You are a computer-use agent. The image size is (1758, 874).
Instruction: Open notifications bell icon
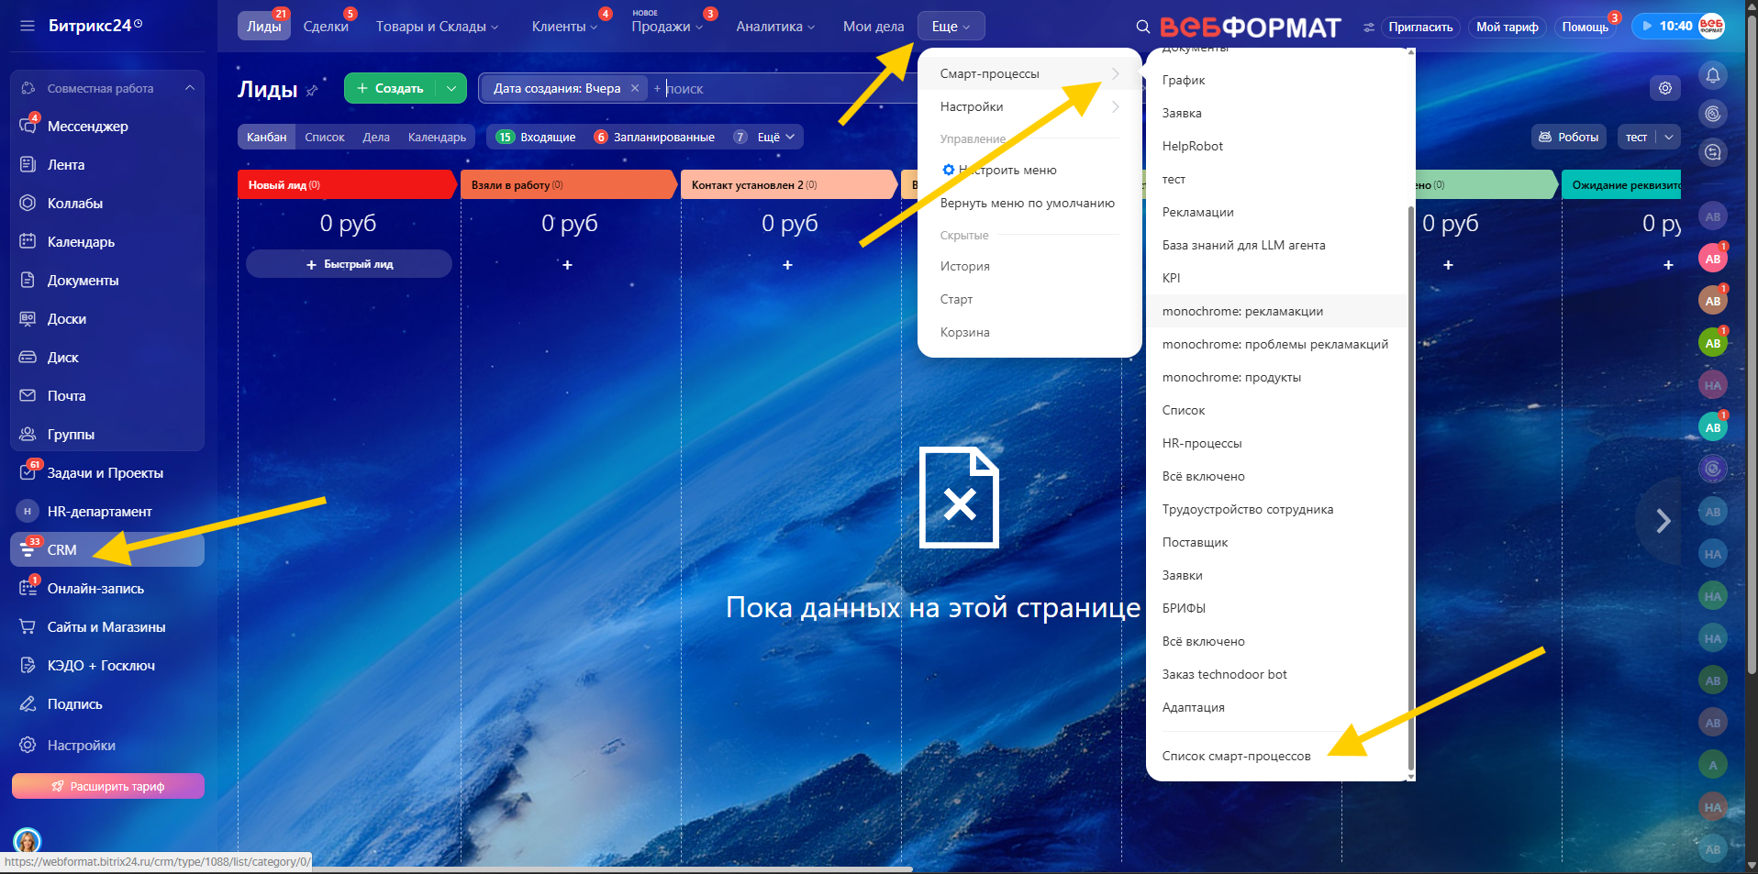[x=1712, y=75]
